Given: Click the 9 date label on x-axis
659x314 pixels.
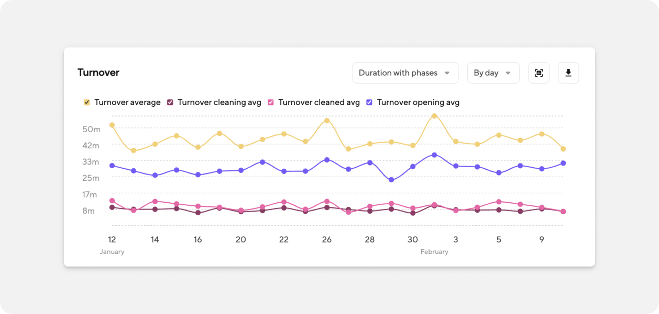Looking at the screenshot, I should [542, 240].
